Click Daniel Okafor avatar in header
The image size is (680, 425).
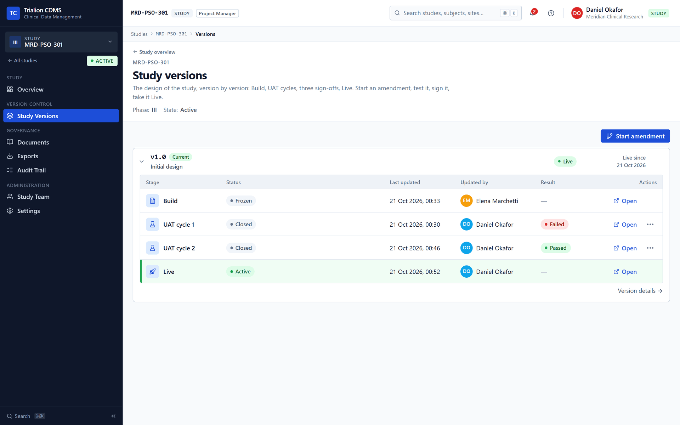point(577,13)
